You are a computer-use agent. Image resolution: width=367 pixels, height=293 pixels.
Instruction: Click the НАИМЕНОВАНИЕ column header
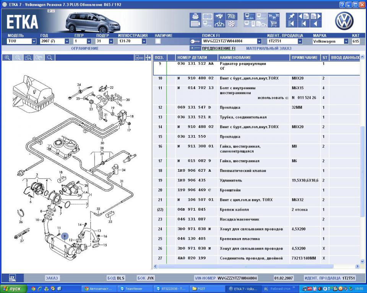(x=254, y=58)
